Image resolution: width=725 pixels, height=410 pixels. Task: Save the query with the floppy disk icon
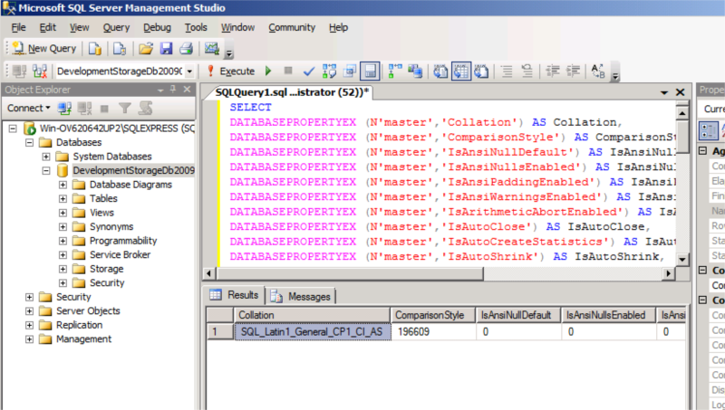[166, 49]
